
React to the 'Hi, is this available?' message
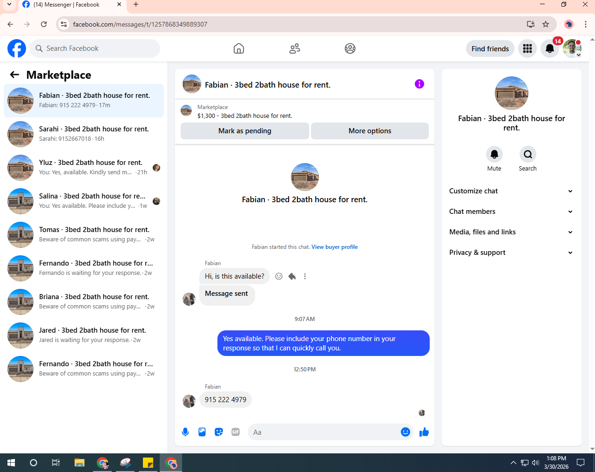279,276
